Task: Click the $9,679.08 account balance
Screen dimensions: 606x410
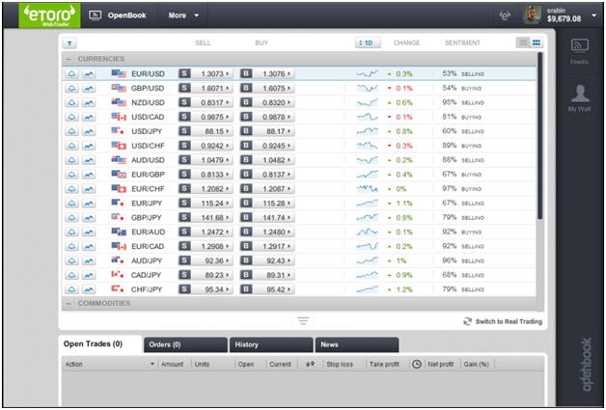Action: pyautogui.click(x=564, y=19)
